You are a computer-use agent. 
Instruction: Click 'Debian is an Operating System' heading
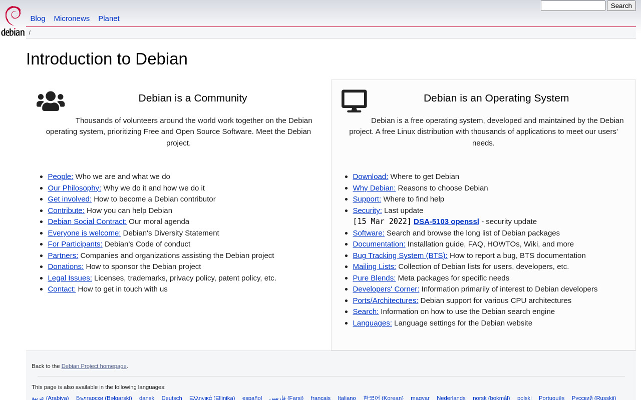[x=496, y=98]
